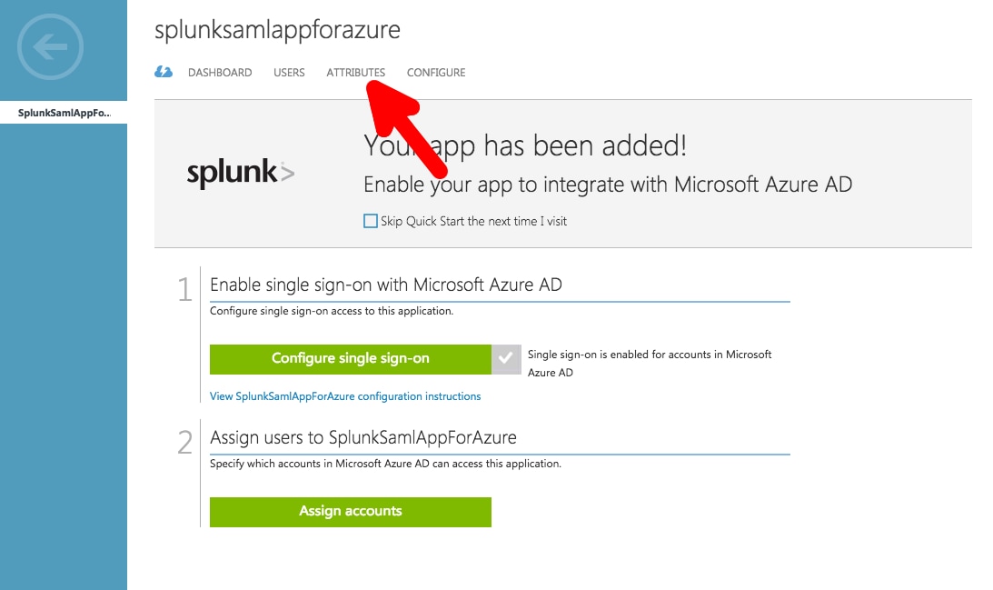Screen dimensions: 993x590
Task: Click the 'Assign users to SplunkSamlAppForAzure' heading
Action: click(362, 437)
